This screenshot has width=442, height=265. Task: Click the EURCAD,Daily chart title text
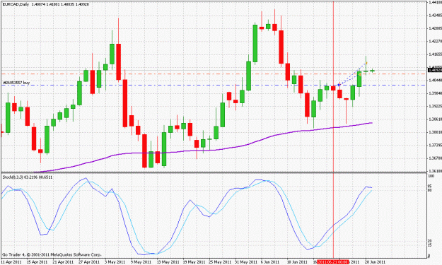pos(16,4)
